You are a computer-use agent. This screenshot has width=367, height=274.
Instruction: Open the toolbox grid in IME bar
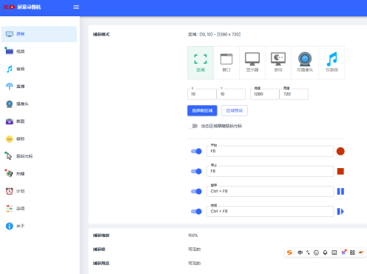(x=352, y=253)
